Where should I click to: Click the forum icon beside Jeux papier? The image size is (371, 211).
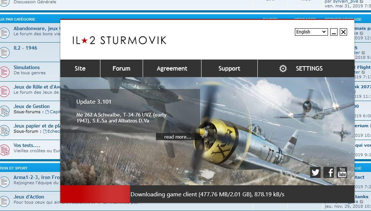coord(4,130)
